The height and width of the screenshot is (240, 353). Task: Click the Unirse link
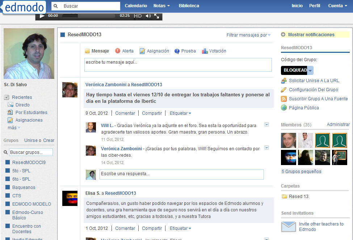point(31,140)
